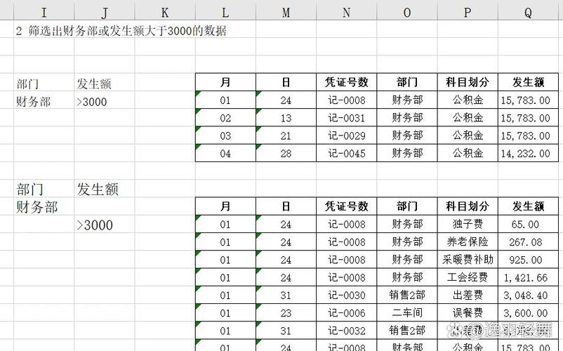Click cell 记-0031
This screenshot has height=351, width=563.
[x=347, y=118]
